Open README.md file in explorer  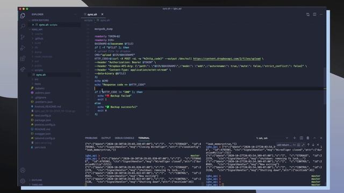pos(42,129)
